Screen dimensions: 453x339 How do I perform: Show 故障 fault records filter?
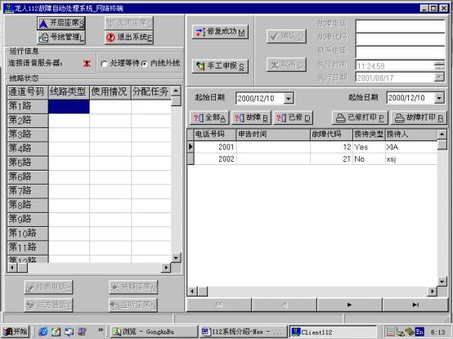[251, 118]
